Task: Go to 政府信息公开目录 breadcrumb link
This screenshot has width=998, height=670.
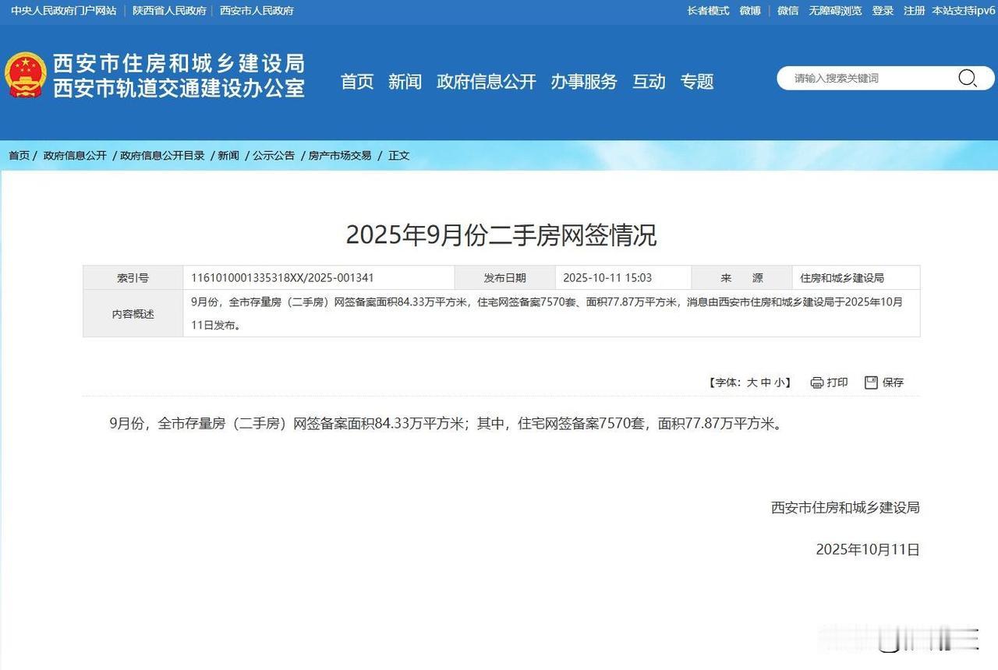Action: click(x=162, y=156)
